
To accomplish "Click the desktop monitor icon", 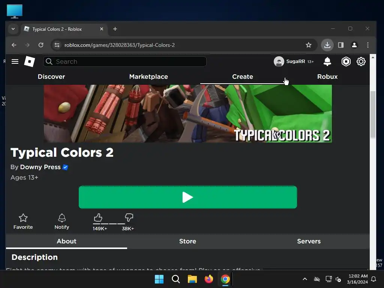I will pyautogui.click(x=15, y=11).
